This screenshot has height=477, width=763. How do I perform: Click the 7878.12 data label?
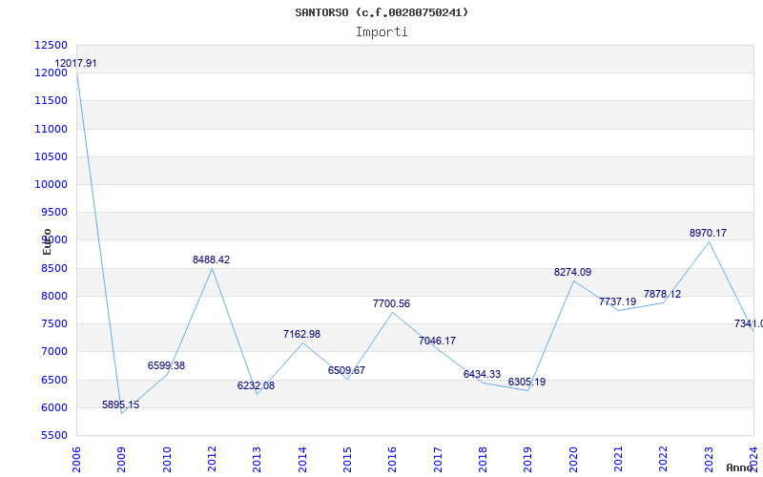coord(662,294)
